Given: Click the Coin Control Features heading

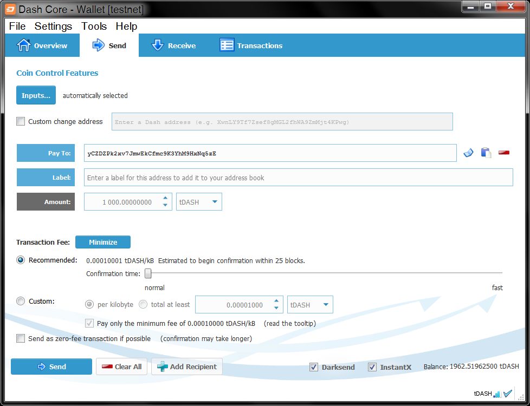Looking at the screenshot, I should click(57, 73).
